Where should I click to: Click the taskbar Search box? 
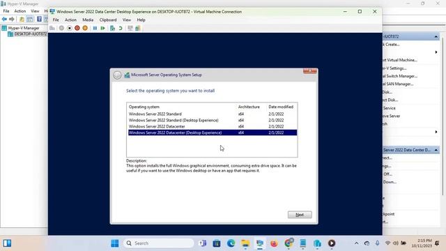pos(159,243)
